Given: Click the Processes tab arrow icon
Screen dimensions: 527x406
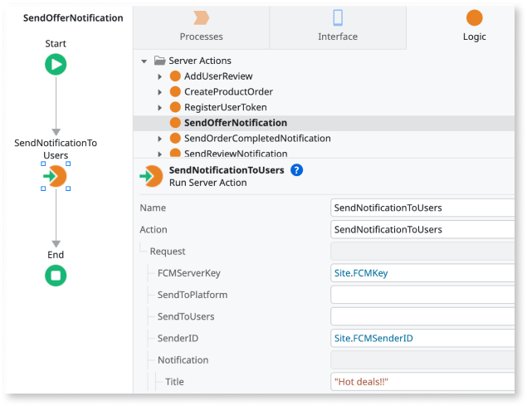Looking at the screenshot, I should tap(200, 18).
